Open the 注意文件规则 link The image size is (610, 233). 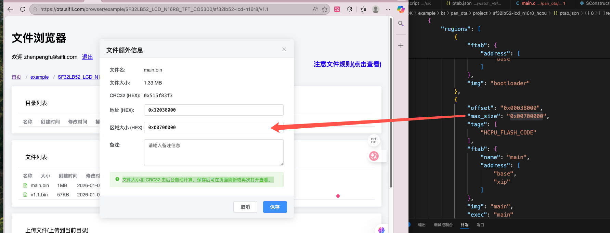tap(347, 64)
